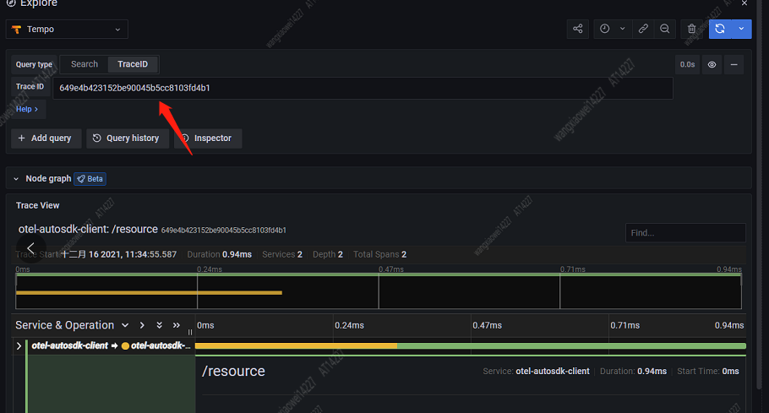Click the 0.0s query time label
The image size is (769, 413).
[687, 65]
